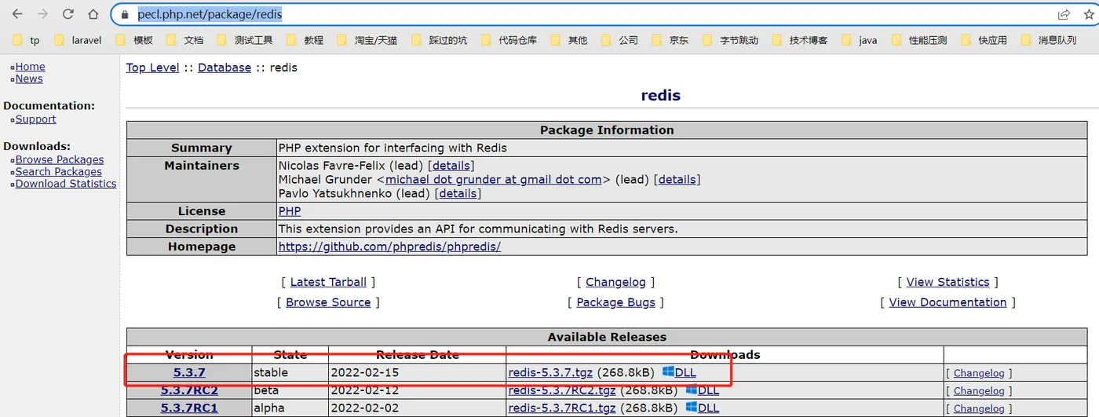This screenshot has height=417, width=1099.
Task: Open the News sidebar link
Action: (29, 79)
